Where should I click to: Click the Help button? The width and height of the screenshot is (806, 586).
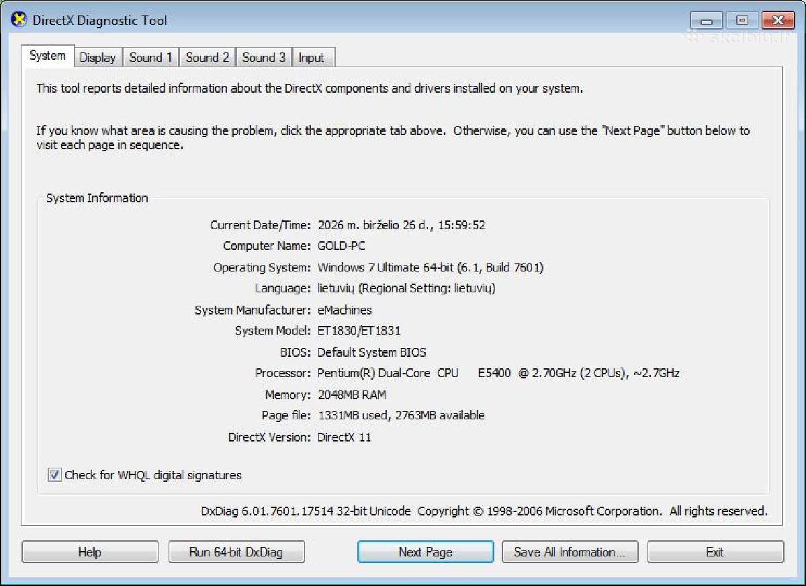[x=90, y=552]
